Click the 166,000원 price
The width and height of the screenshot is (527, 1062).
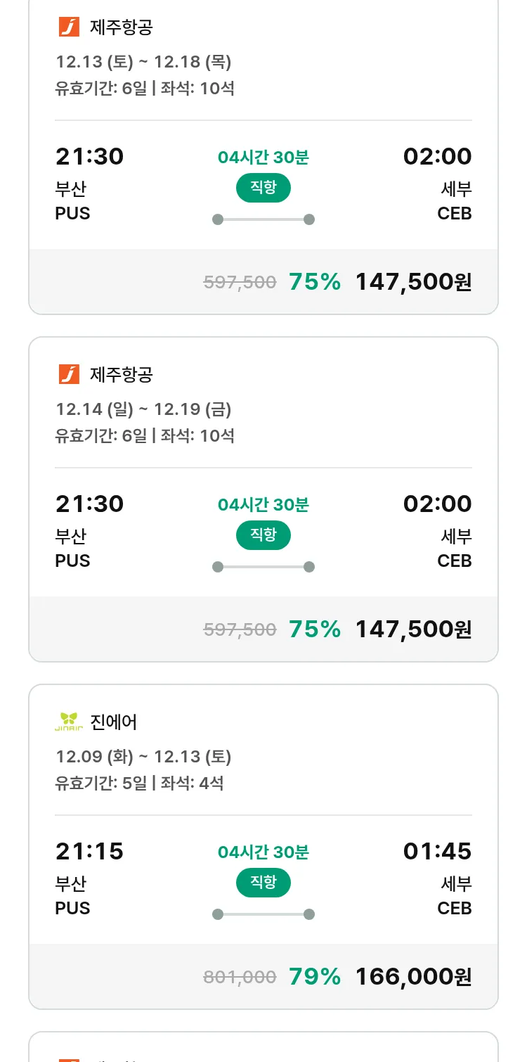(413, 976)
